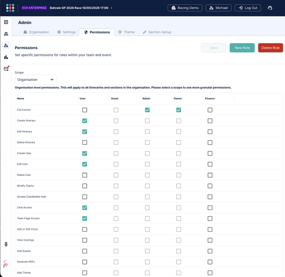285x277 pixels.
Task: Click the pin icon in sidebar
Action: pyautogui.click(x=6, y=245)
